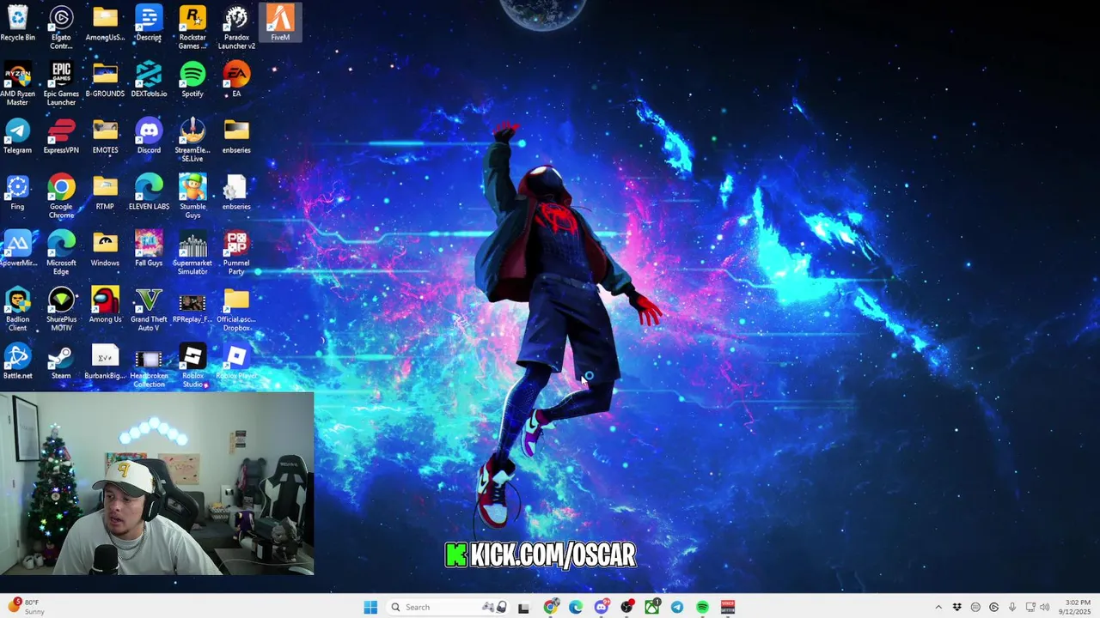Launch Supermarket Simulator shortcut
1100x618 pixels.
pyautogui.click(x=192, y=253)
